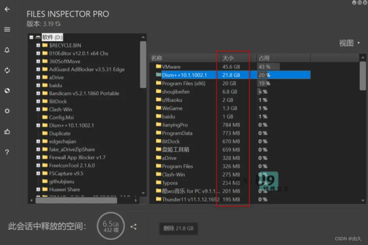Select Huawei Share in folder tree

click(64, 189)
